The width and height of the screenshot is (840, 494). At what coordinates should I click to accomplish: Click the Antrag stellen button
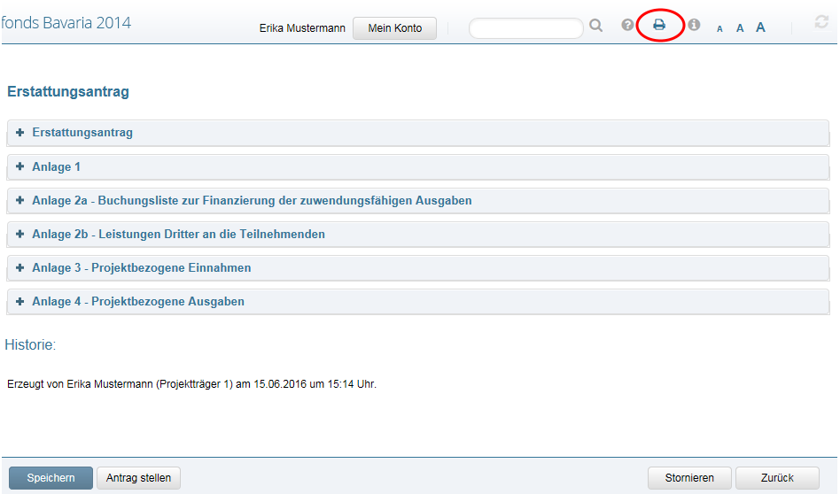[x=138, y=478]
